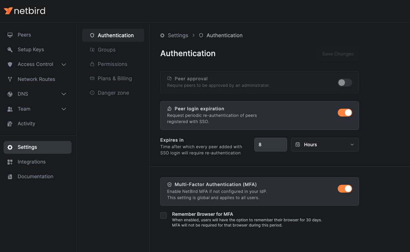This screenshot has width=410, height=252.
Task: Expand the Access Control submenu chevron
Action: pos(64,65)
